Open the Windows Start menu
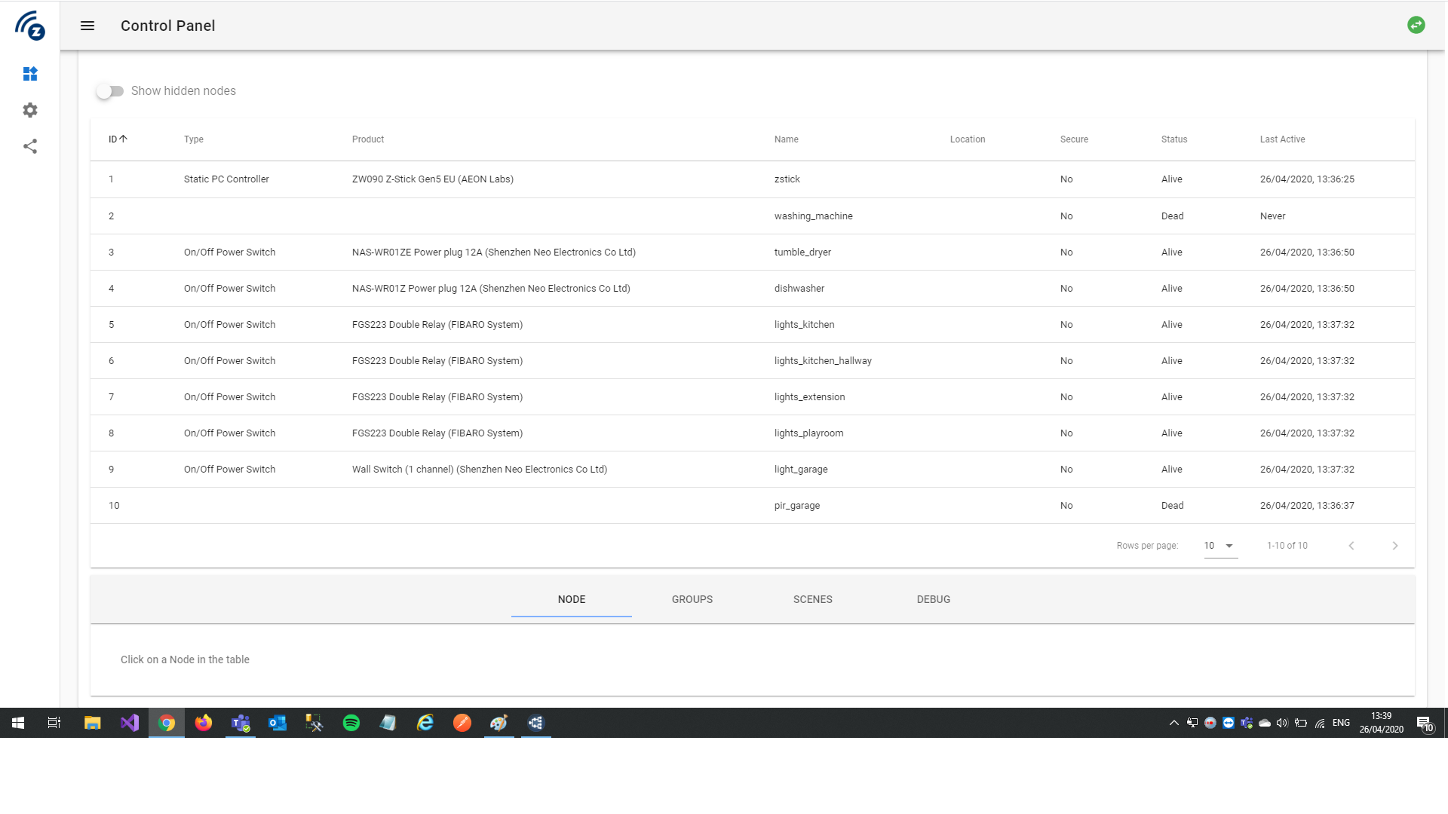This screenshot has height=814, width=1448. point(17,723)
